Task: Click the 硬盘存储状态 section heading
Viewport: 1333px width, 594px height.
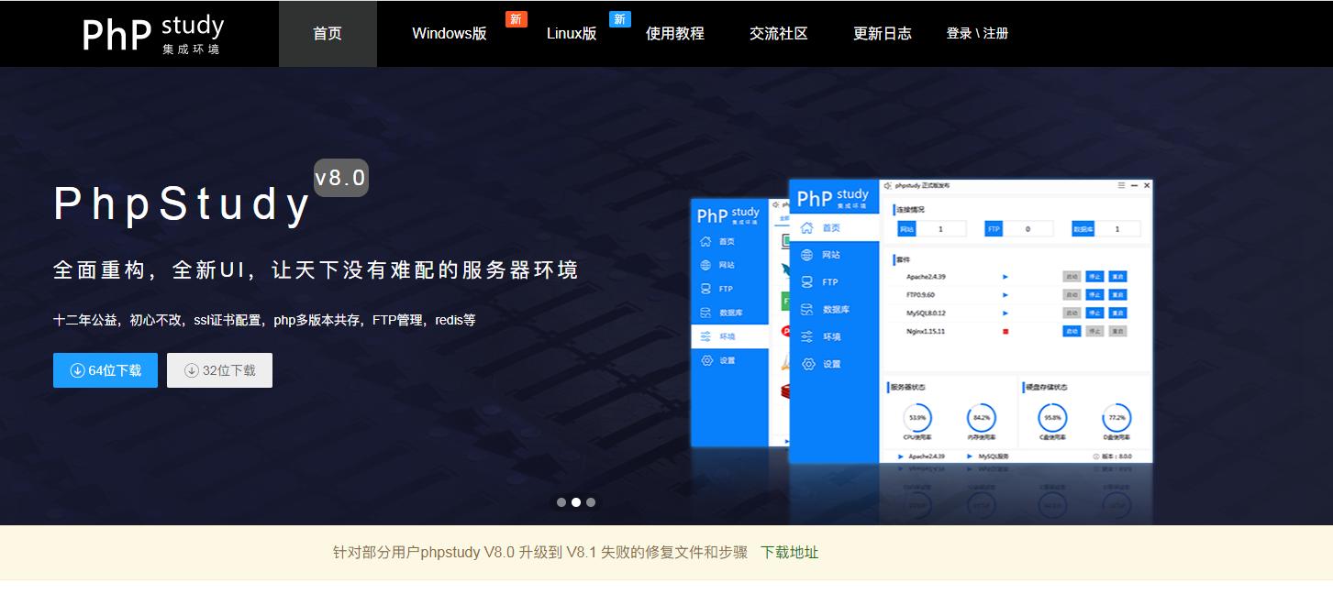Action: click(x=1047, y=387)
